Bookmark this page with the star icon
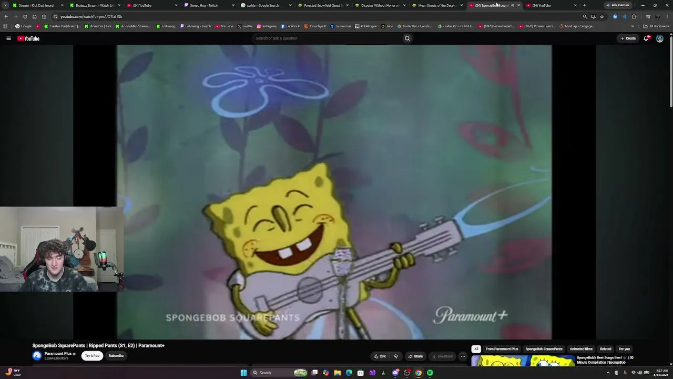 coord(602,16)
